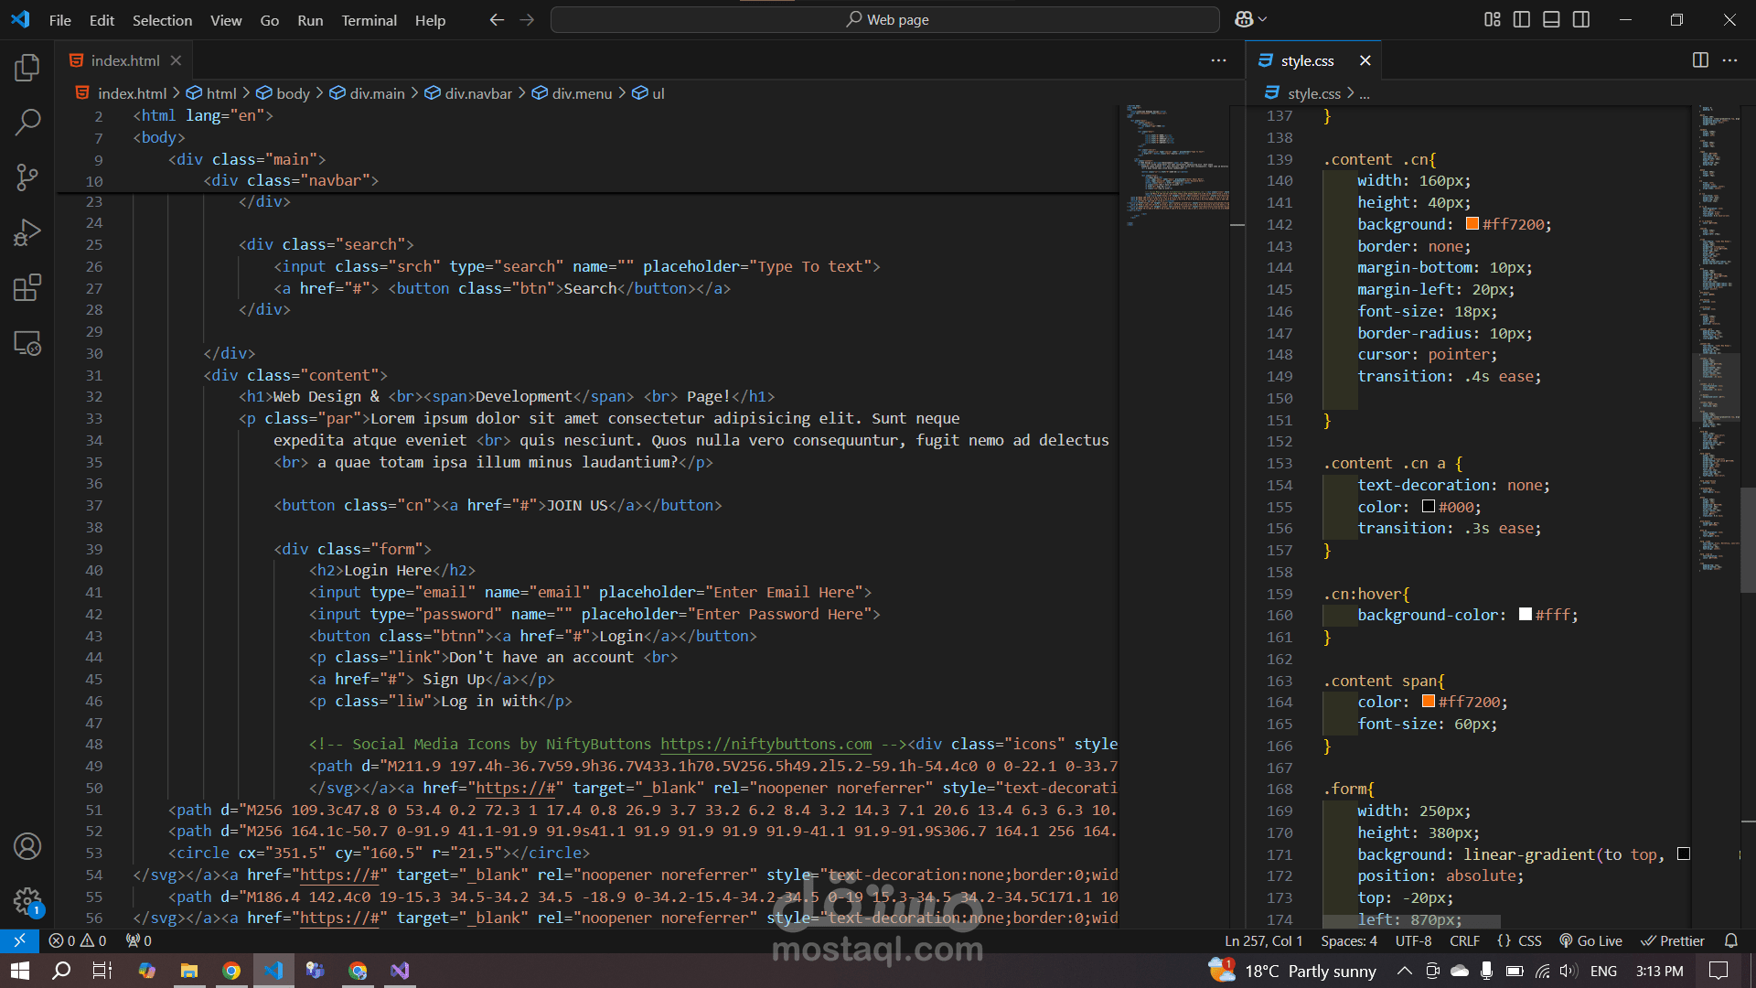This screenshot has width=1756, height=988.
Task: Open the Terminal menu
Action: tap(369, 20)
